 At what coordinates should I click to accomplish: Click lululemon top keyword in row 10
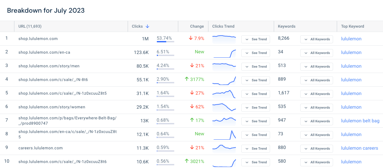[351, 162]
